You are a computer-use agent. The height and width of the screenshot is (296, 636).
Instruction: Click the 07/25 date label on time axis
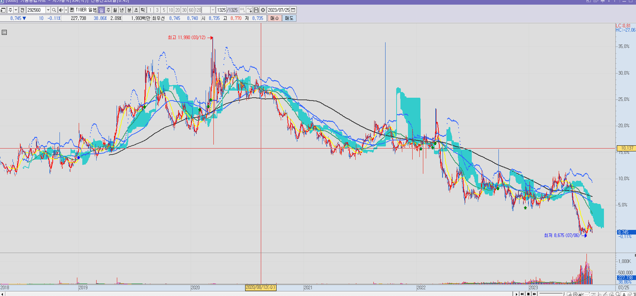click(624, 287)
